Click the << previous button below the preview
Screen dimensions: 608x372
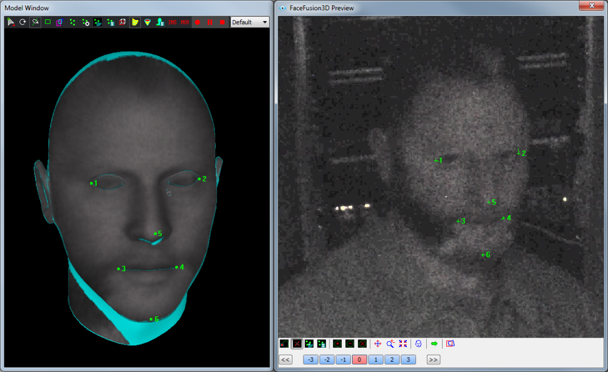click(285, 359)
